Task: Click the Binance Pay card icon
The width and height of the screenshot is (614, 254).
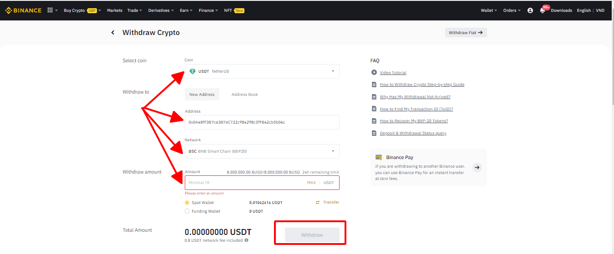Action: click(x=379, y=157)
